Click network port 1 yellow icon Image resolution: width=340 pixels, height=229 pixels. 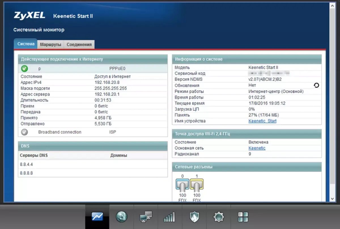(197, 186)
